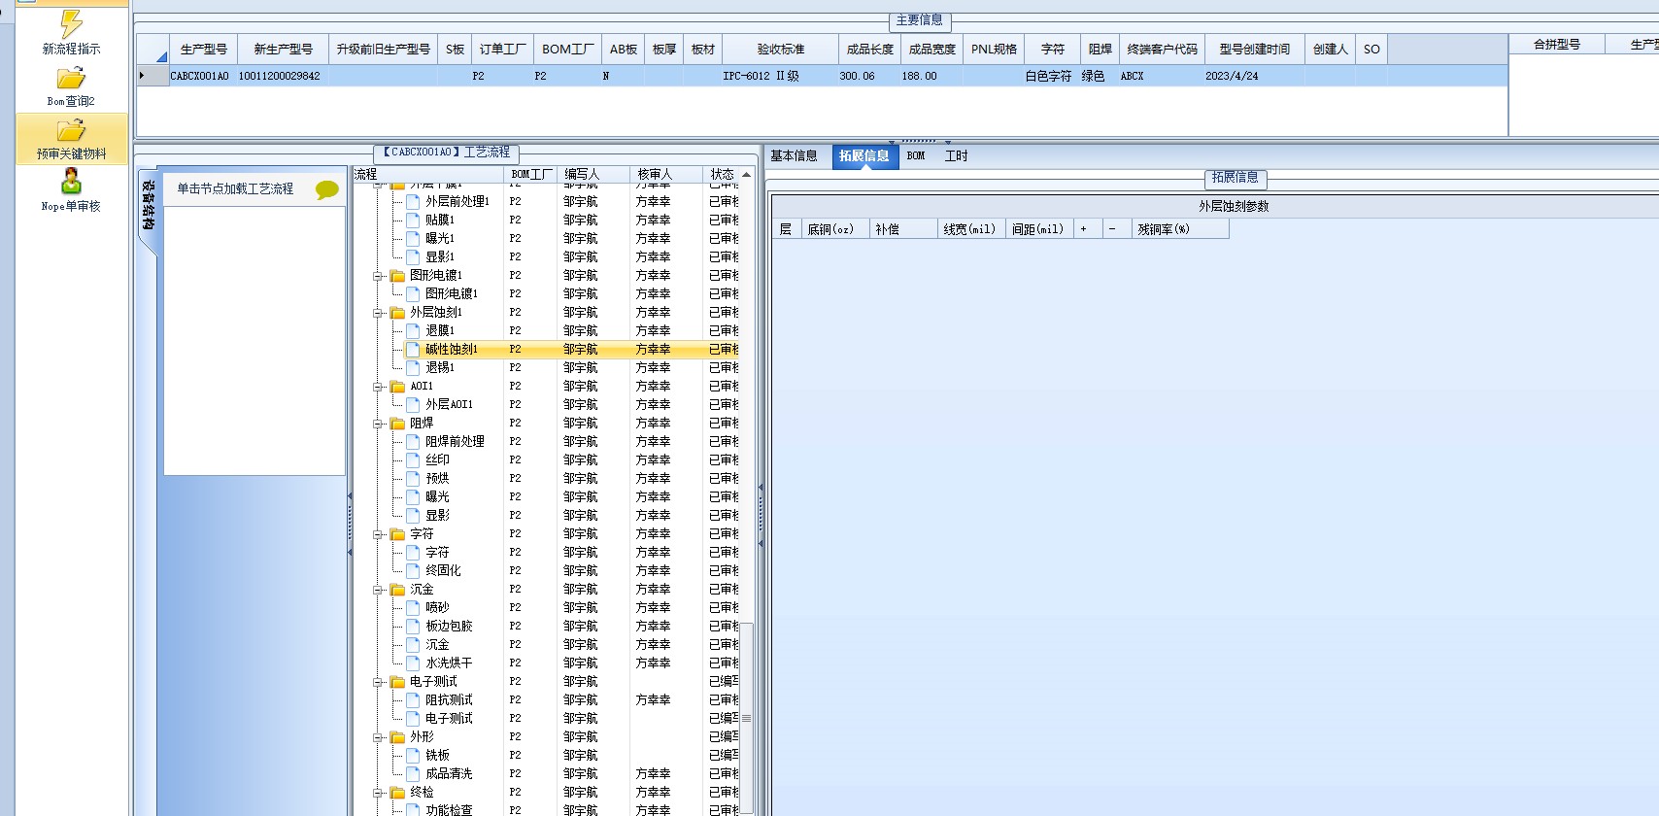The image size is (1659, 816).
Task: Select the 显影1 process node
Action: pos(440,257)
